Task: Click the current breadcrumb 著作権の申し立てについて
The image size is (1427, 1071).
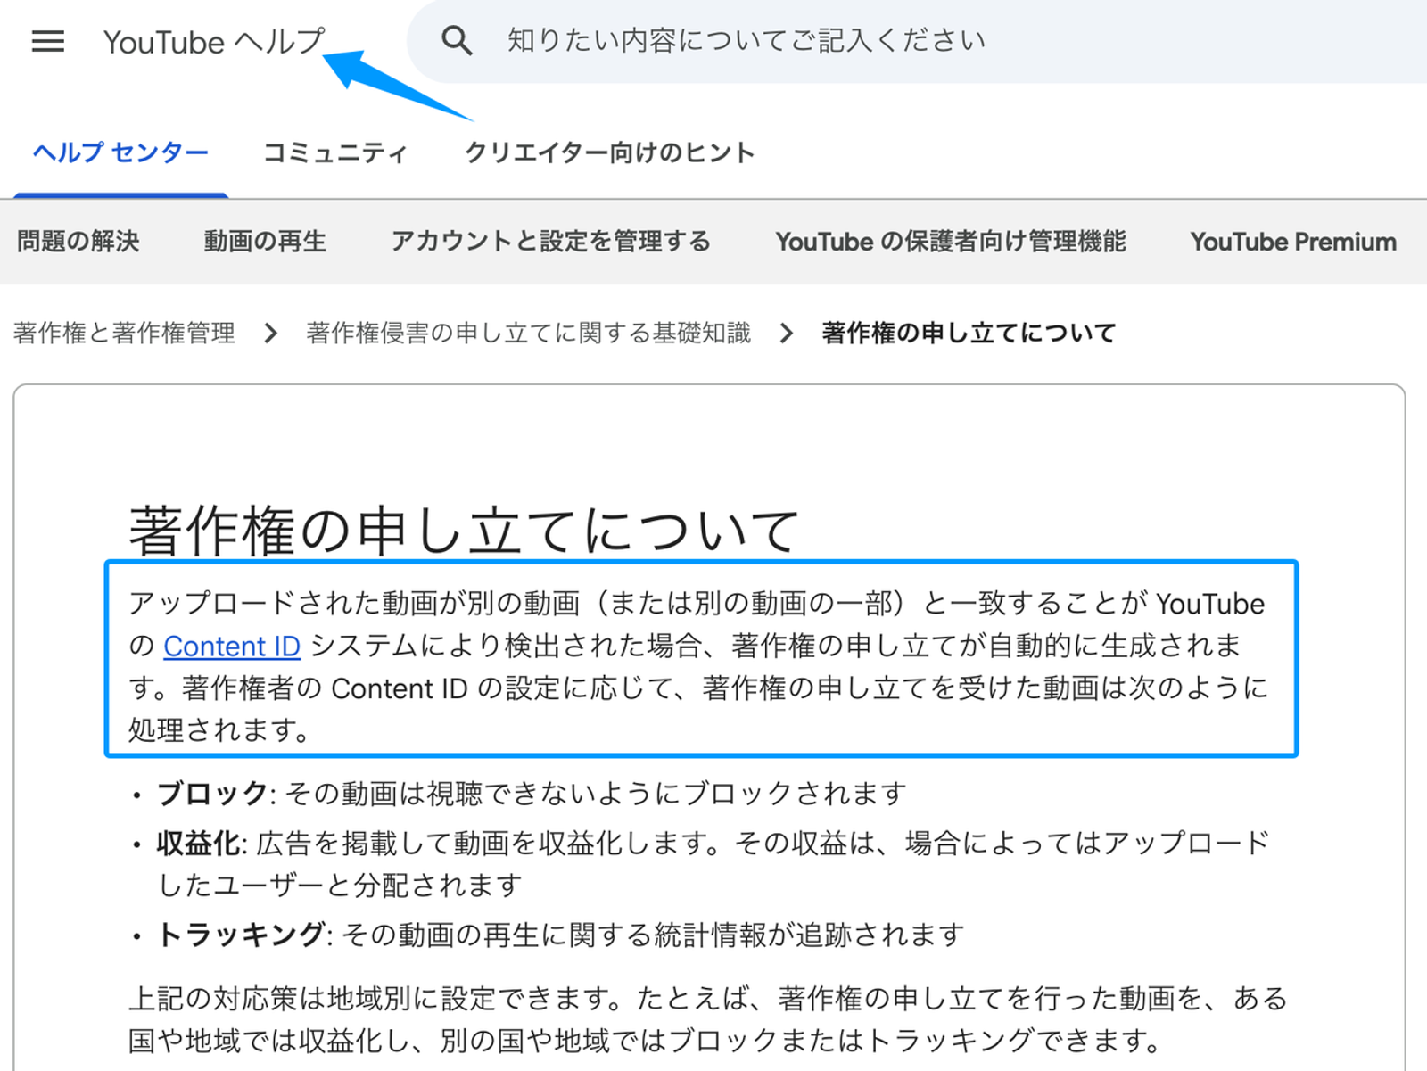Action: [969, 334]
